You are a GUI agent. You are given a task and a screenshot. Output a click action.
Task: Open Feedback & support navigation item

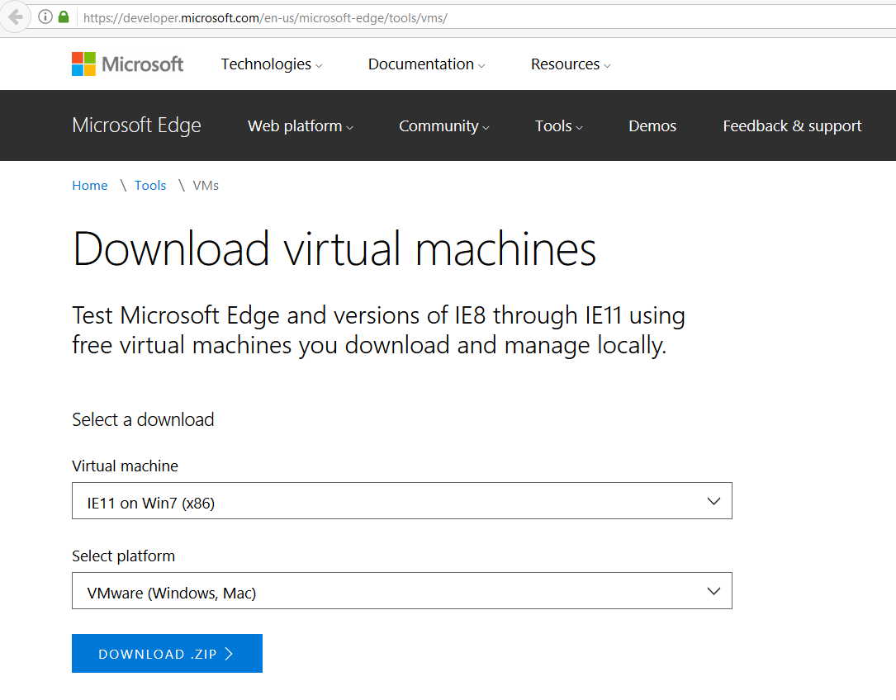click(792, 125)
